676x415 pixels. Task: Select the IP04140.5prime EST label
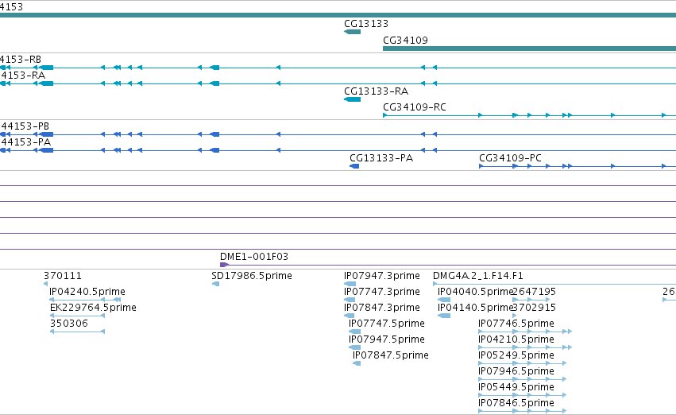475,308
